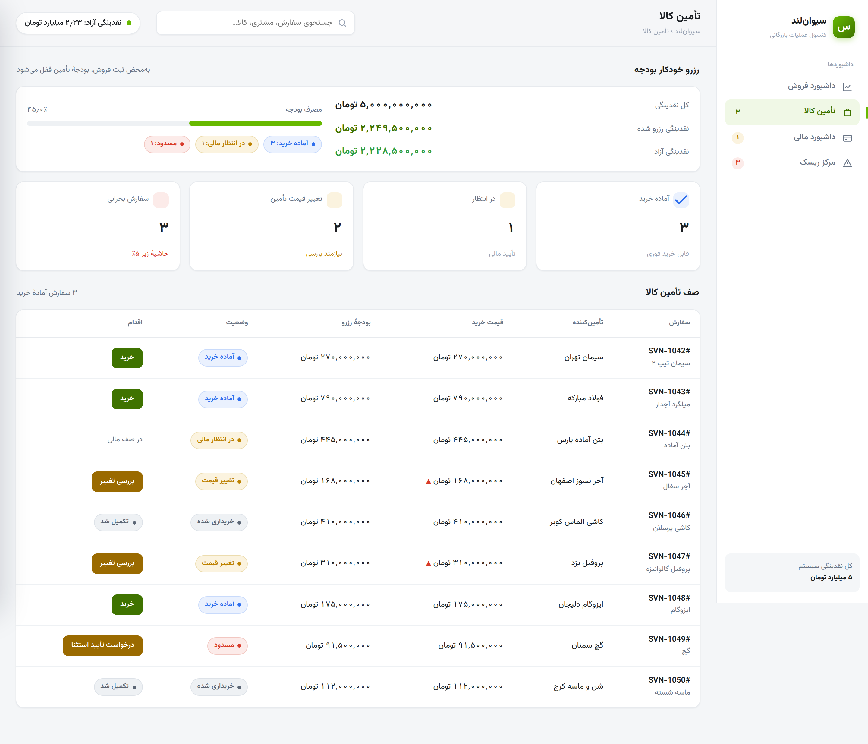Click the آماده خرید: ۳ budget chip
This screenshot has height=744, width=868.
point(292,144)
